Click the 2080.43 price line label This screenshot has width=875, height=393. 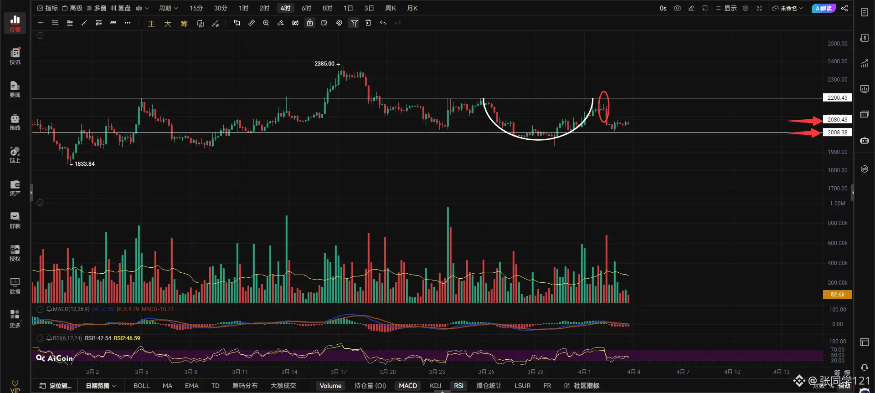click(837, 120)
